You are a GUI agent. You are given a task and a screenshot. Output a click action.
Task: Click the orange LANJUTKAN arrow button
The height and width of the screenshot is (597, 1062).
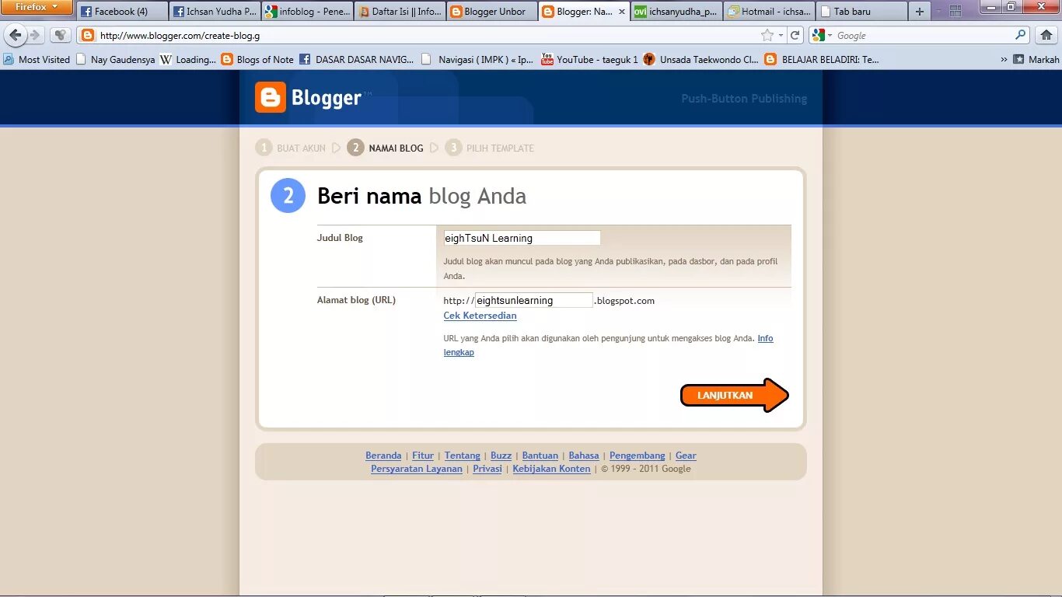[735, 395]
